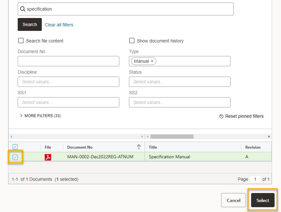This screenshot has height=212, width=281.
Task: Click right arrow of results horizontal scrollbar
Action: click(269, 136)
